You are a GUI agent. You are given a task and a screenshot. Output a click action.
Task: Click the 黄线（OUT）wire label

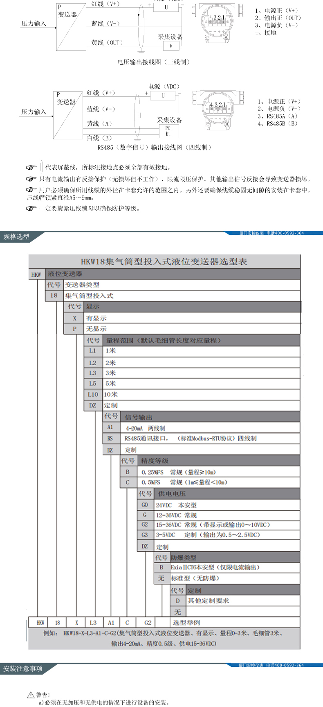tap(107, 43)
